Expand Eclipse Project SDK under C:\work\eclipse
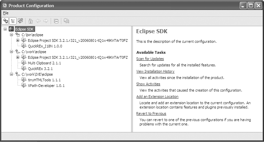264x142 pixels. pos(18,57)
